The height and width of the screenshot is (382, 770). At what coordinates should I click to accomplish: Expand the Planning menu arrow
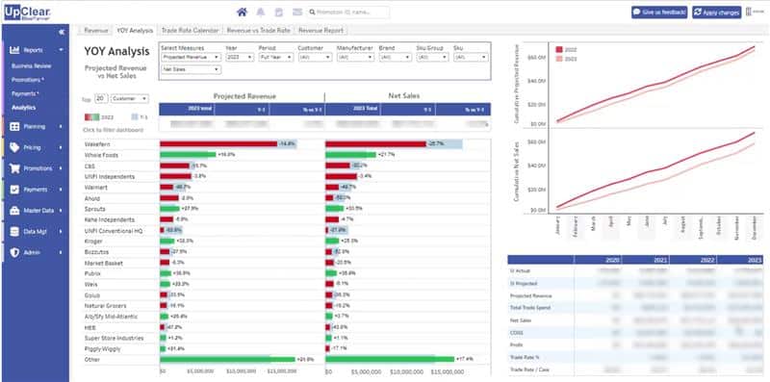point(61,127)
